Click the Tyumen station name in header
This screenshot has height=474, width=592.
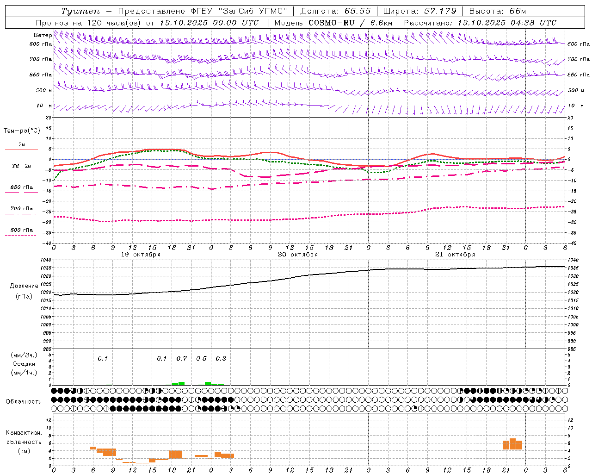[80, 11]
